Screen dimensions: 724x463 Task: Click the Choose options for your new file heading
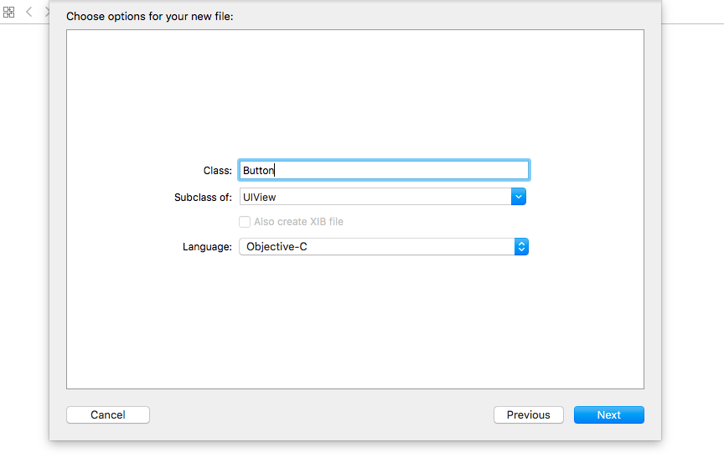(x=150, y=17)
